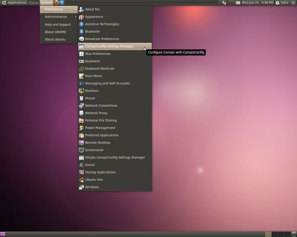This screenshot has width=297, height=237.
Task: Click the Ubuntu One icon
Action: [x=81, y=180]
